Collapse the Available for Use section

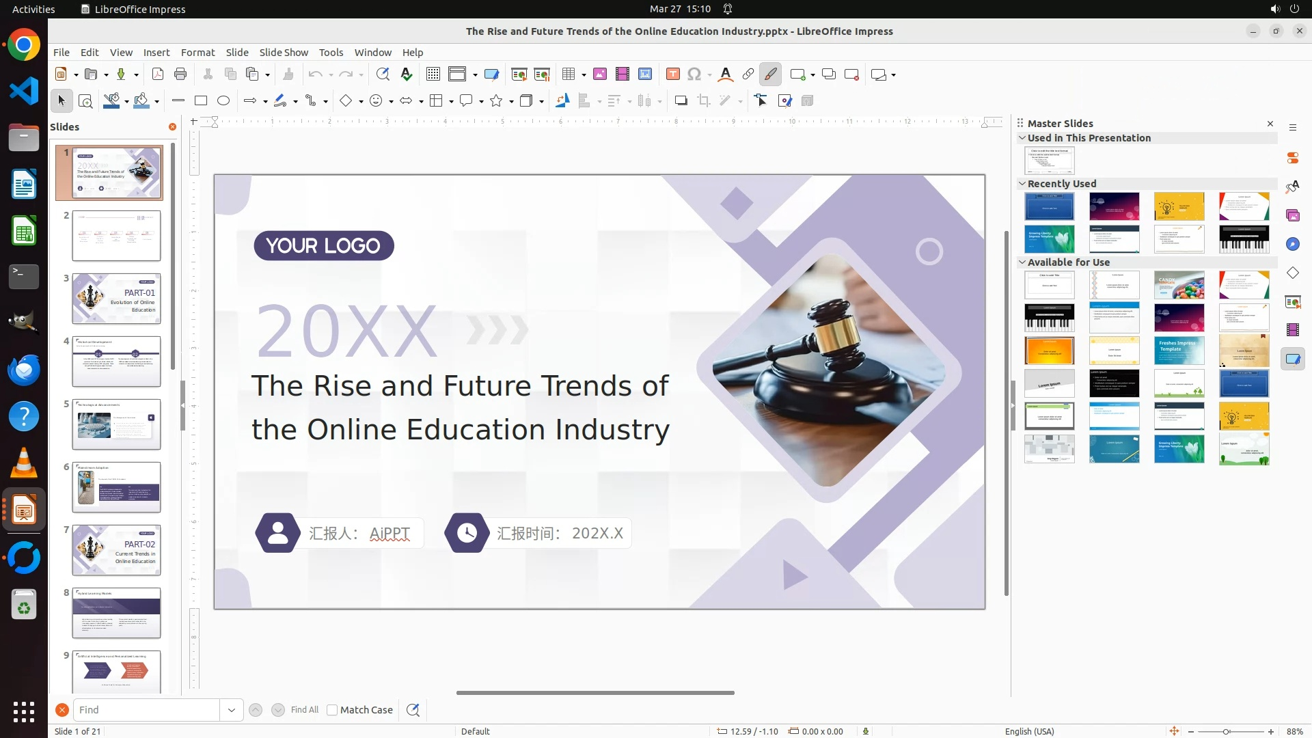point(1022,262)
